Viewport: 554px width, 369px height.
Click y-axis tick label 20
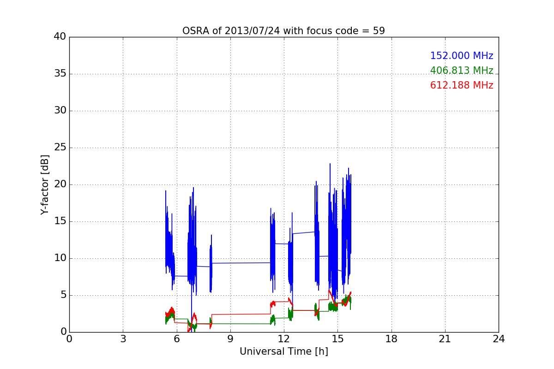pyautogui.click(x=60, y=184)
